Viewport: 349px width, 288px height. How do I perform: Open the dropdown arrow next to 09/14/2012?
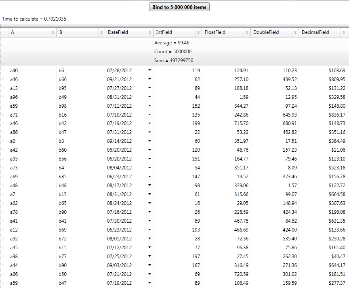(x=149, y=141)
